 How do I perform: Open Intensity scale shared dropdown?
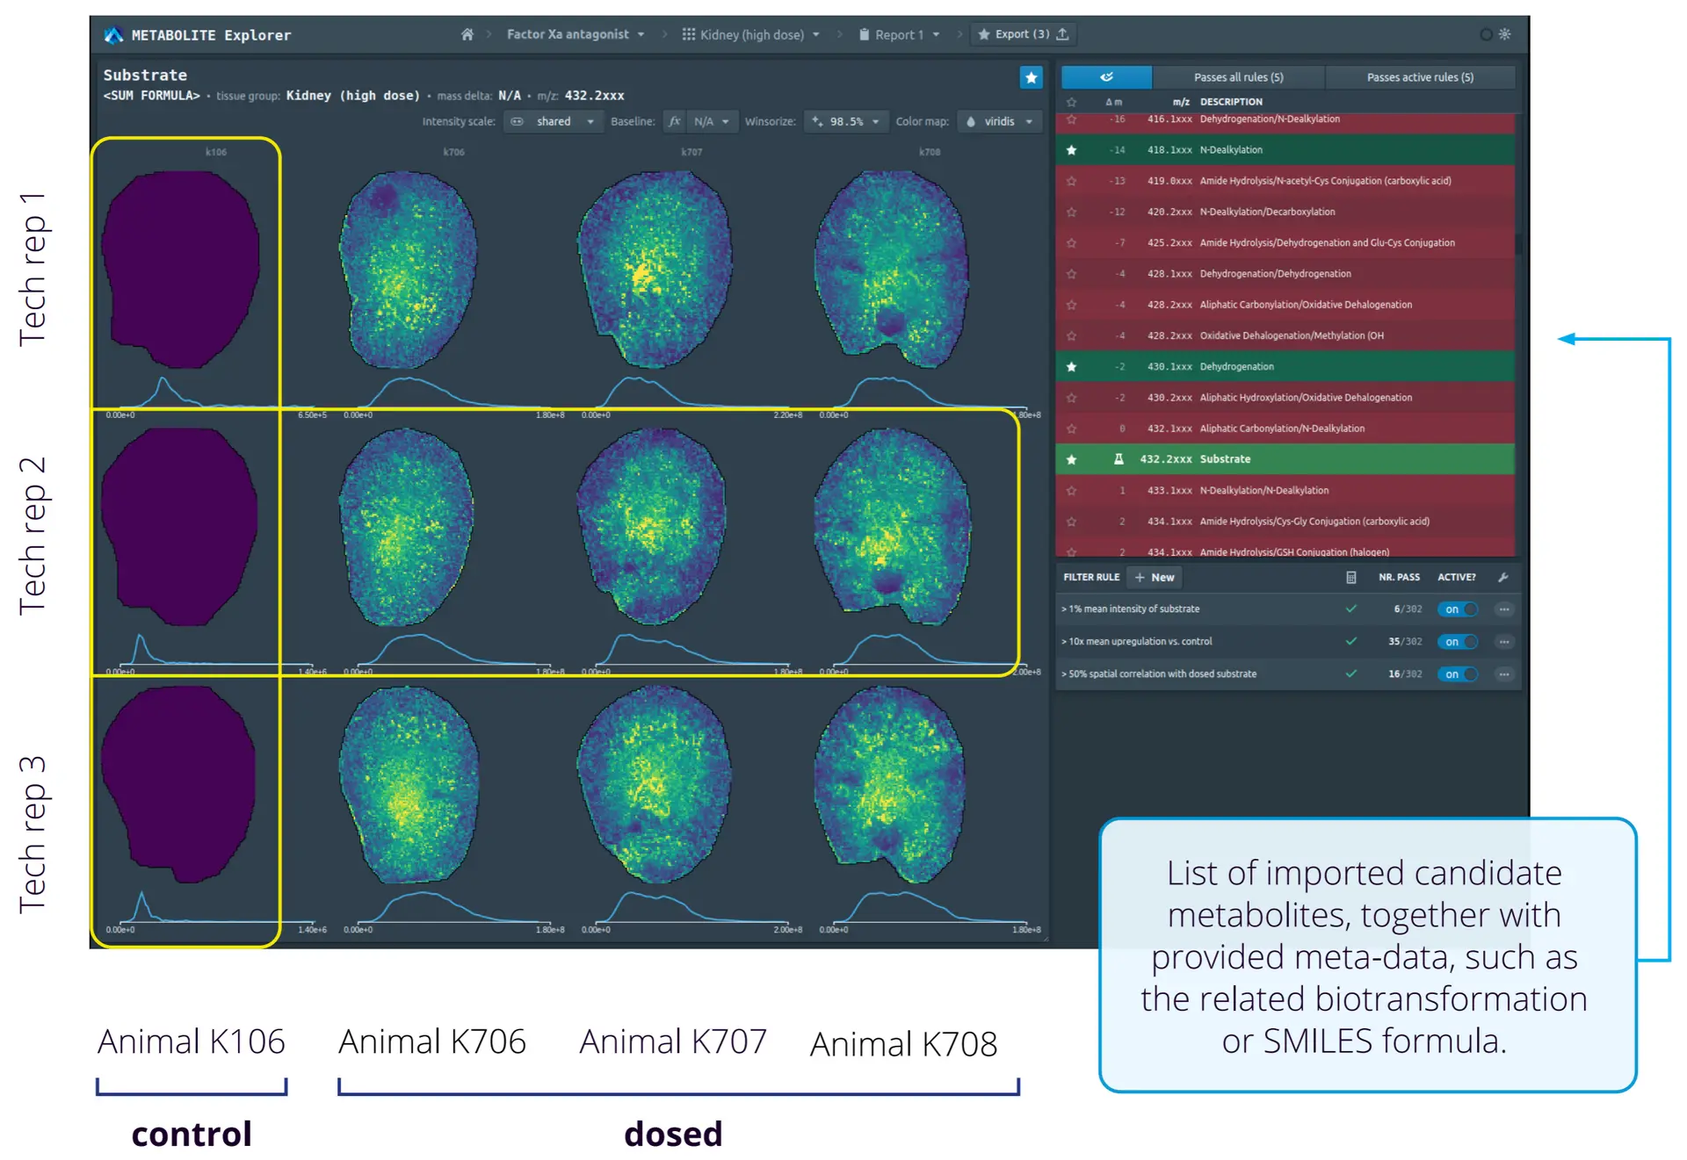553,121
